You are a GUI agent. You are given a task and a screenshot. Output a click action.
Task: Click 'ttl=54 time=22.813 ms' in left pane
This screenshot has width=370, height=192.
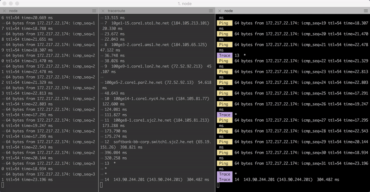tap(29, 93)
